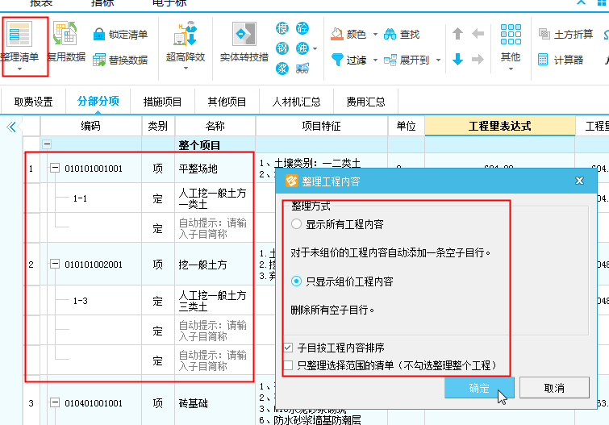The height and width of the screenshot is (425, 609).
Task: Enable 只整理选择范围的清单 checkbox
Action: pyautogui.click(x=289, y=365)
